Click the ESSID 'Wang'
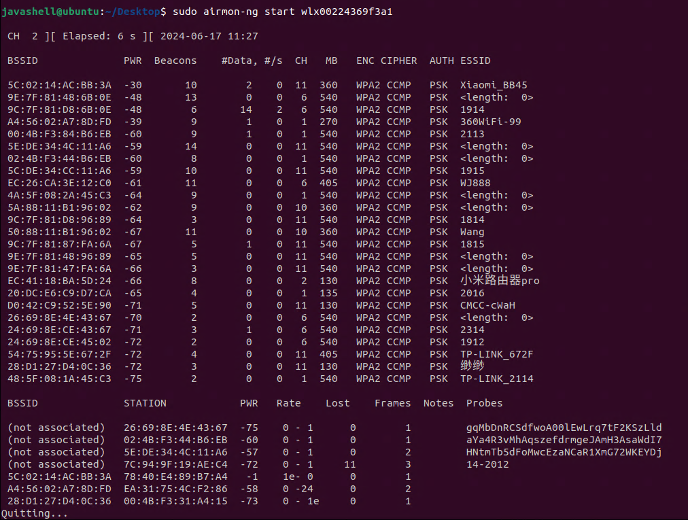This screenshot has width=688, height=520. (472, 232)
